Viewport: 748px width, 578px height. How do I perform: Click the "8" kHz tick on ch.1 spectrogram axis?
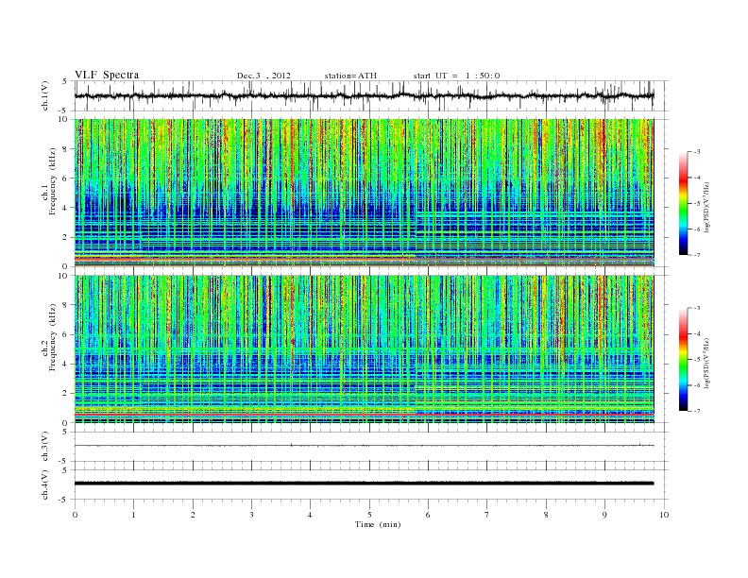(x=65, y=149)
